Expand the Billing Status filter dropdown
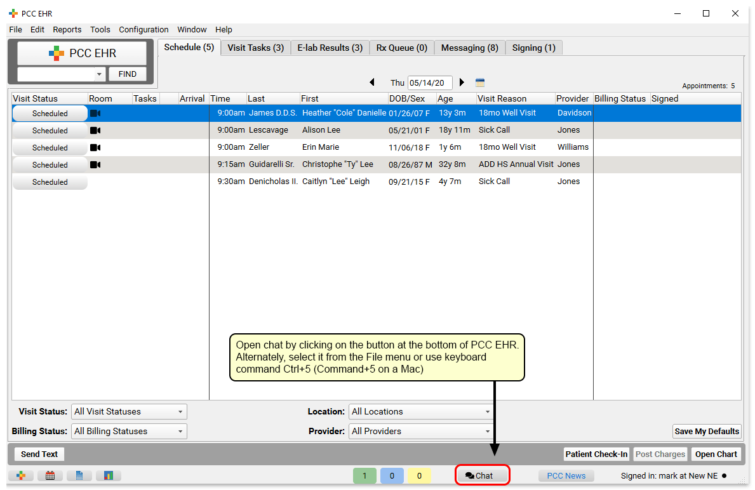Viewport: 755px width, 490px height. [x=129, y=431]
